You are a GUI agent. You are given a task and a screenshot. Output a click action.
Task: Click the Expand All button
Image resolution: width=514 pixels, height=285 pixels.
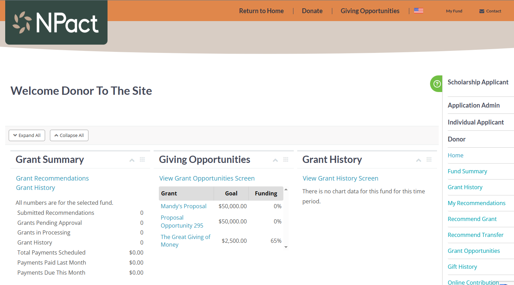pyautogui.click(x=27, y=135)
